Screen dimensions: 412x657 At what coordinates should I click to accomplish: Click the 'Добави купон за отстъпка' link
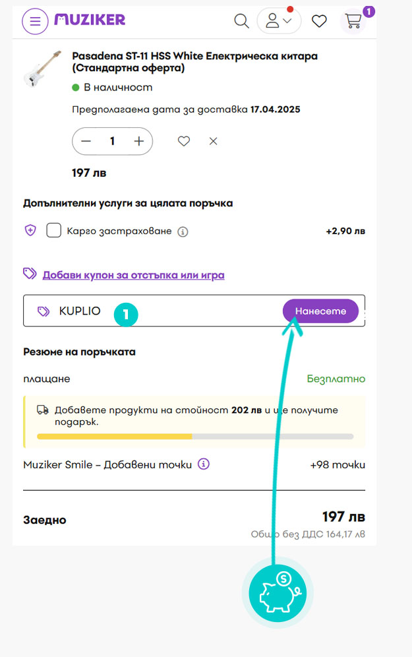(x=133, y=274)
